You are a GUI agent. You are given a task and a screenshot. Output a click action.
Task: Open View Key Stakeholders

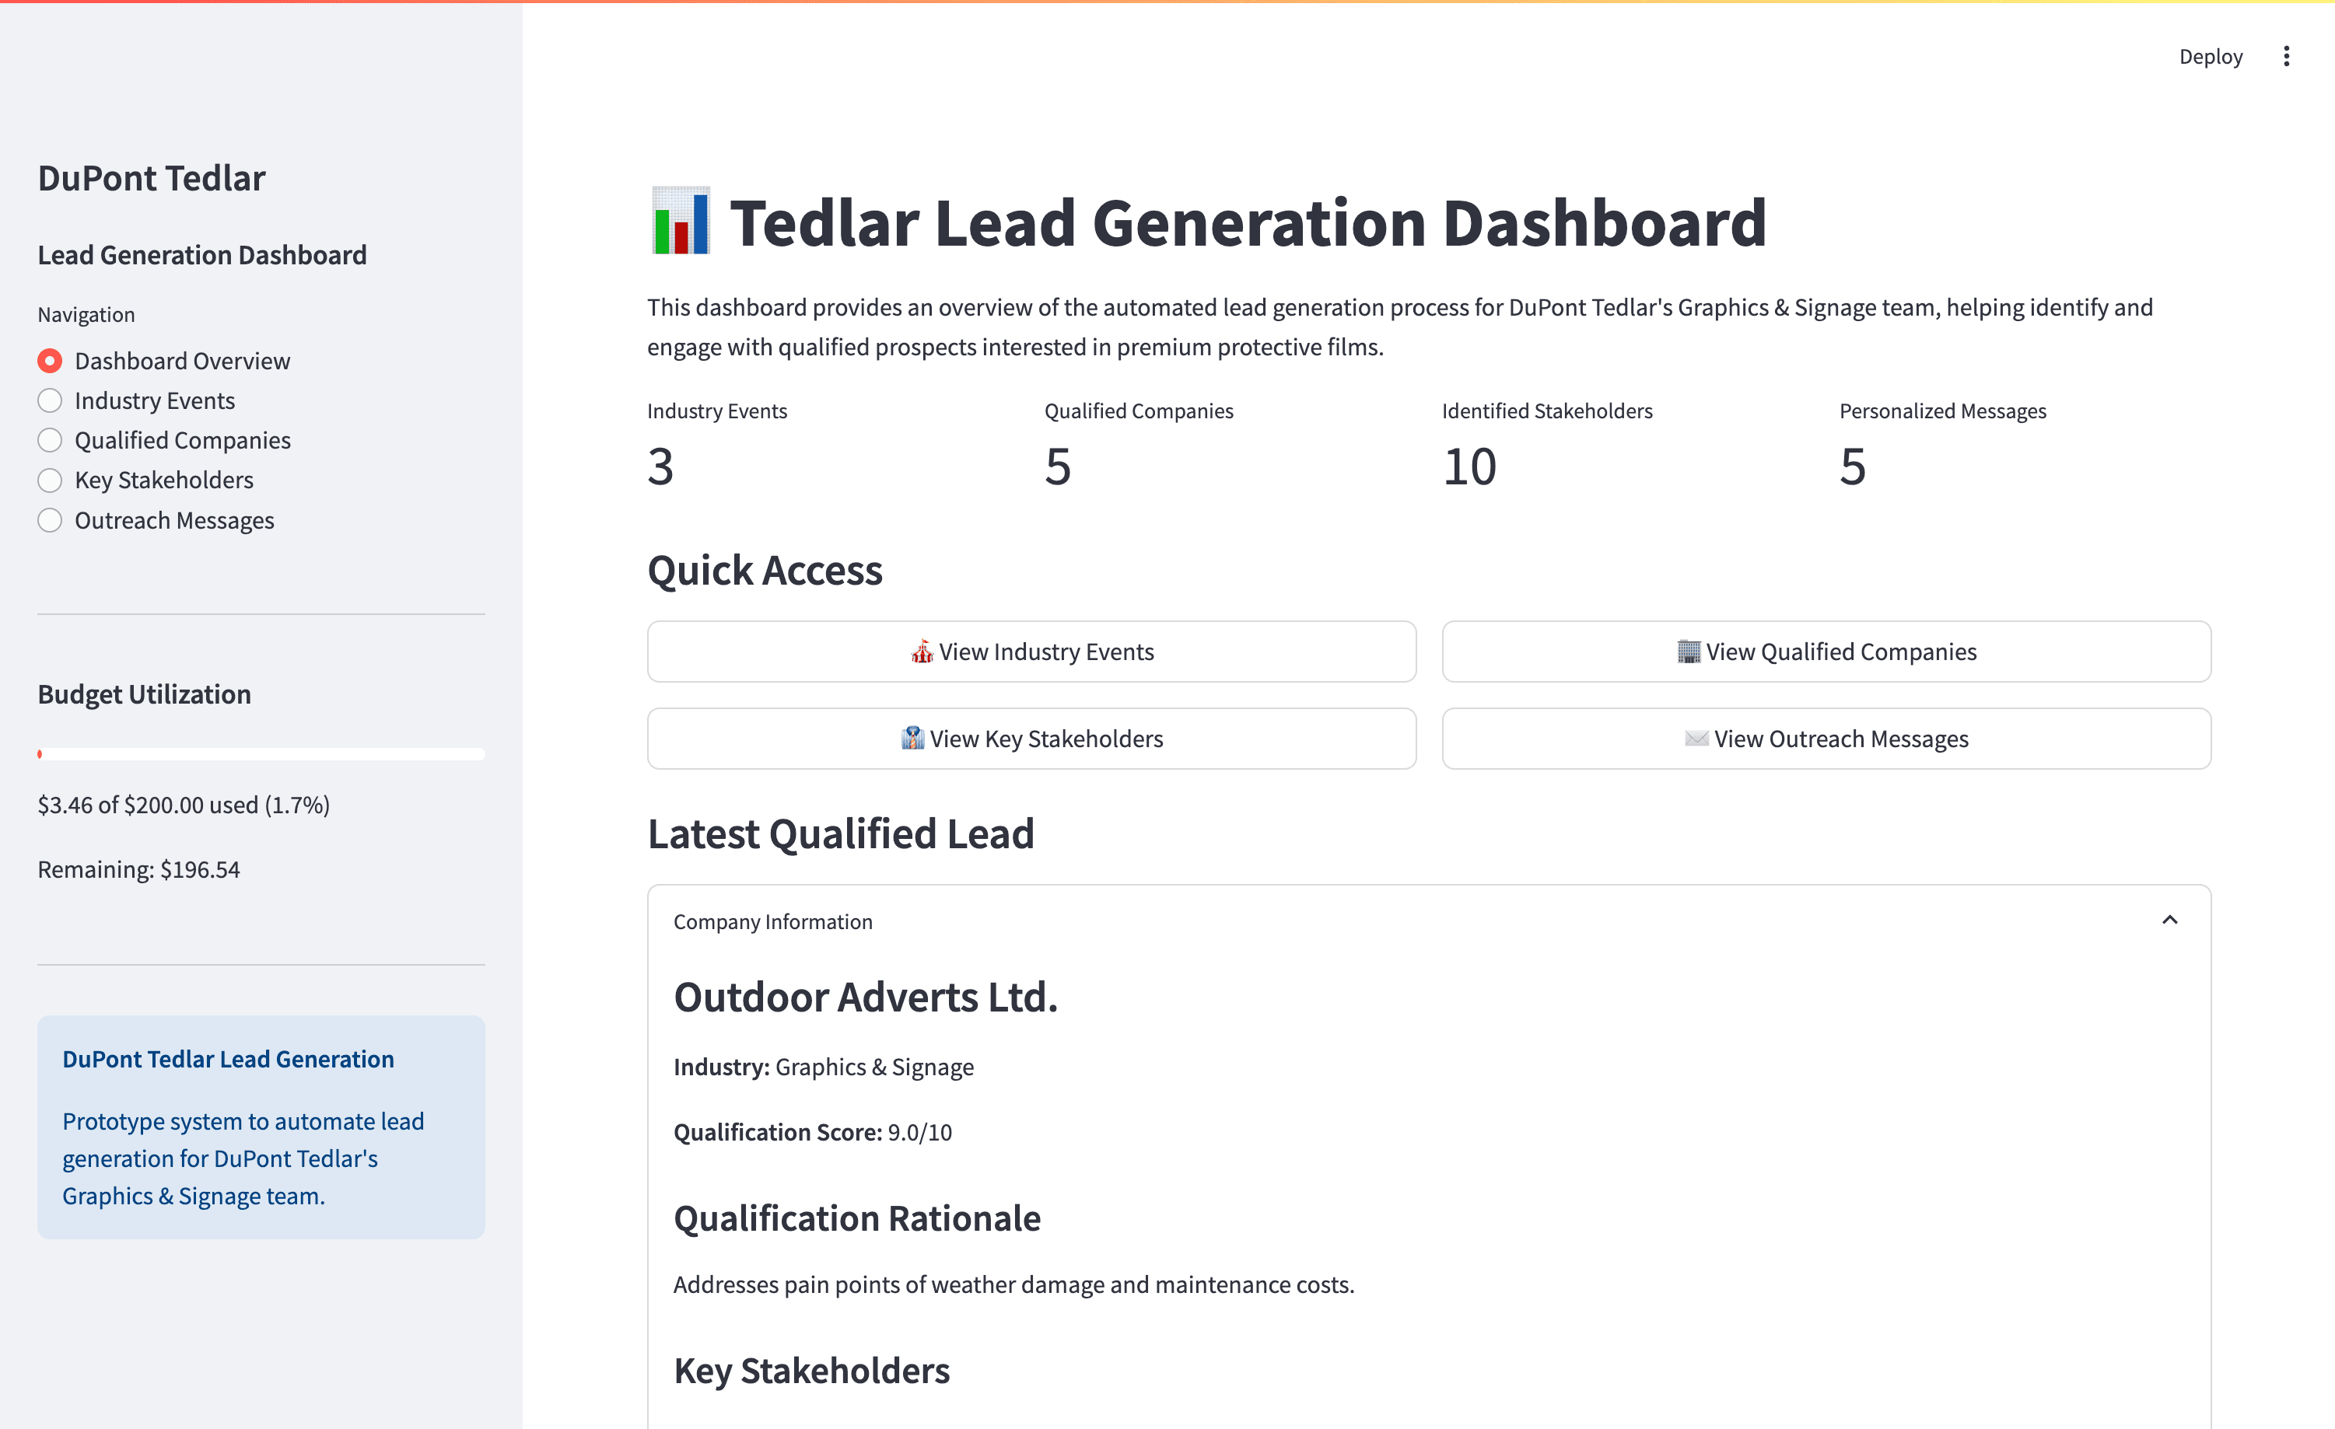tap(1032, 738)
